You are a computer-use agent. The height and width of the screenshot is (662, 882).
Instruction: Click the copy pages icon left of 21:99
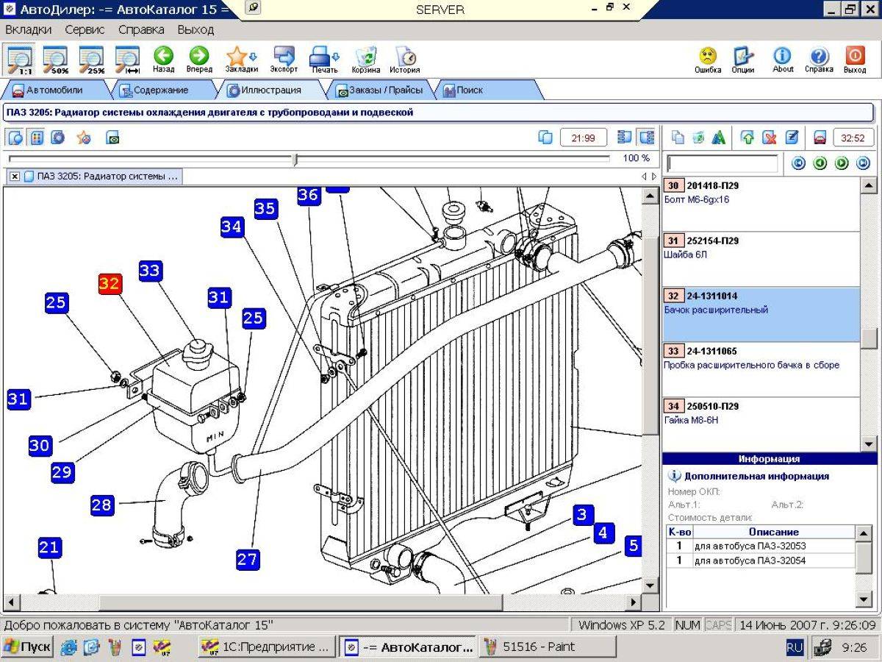tap(545, 138)
